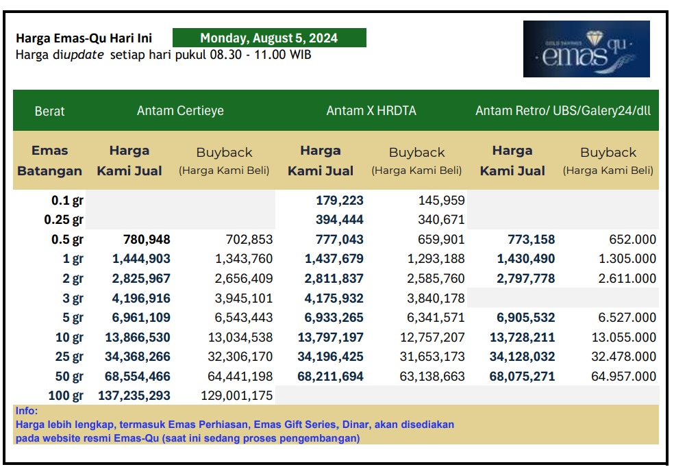
Task: Click the buyback value 32,306,170
Action: tap(240, 357)
